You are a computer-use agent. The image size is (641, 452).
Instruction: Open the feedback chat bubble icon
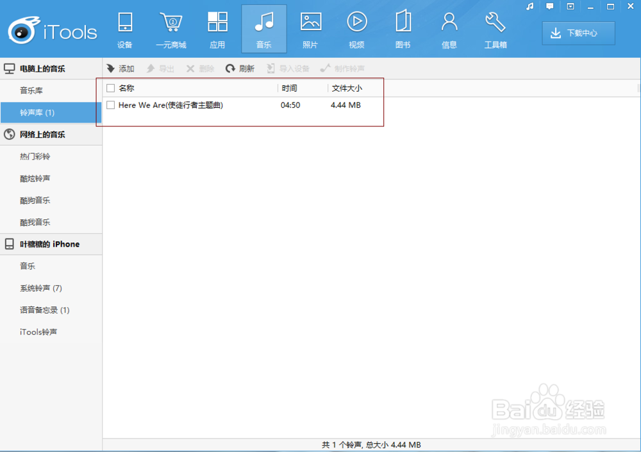(550, 6)
